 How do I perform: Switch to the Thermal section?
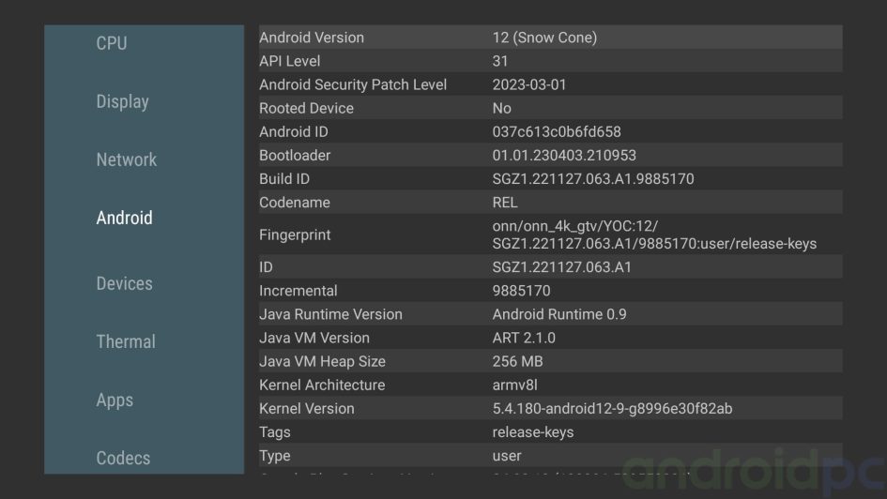click(x=126, y=341)
